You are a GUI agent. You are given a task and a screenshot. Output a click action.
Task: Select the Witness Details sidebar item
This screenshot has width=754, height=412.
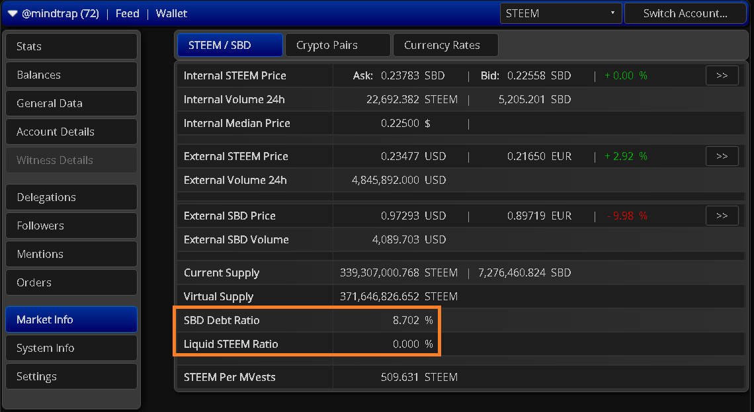pyautogui.click(x=71, y=160)
